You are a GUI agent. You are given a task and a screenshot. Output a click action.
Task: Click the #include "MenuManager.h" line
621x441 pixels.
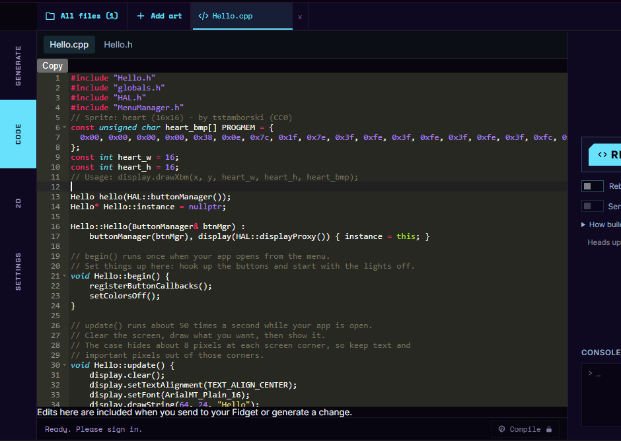[x=127, y=108]
